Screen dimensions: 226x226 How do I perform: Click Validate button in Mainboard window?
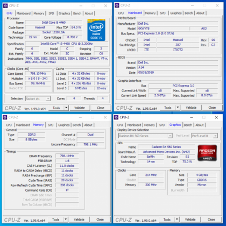click(x=191, y=108)
